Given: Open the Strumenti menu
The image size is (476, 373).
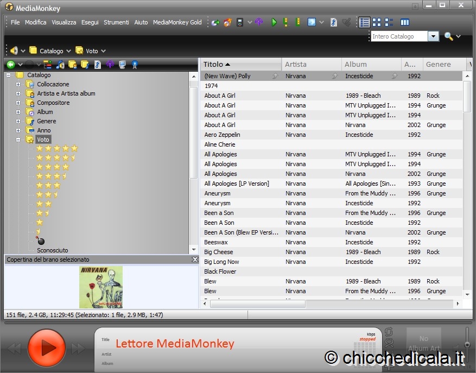Looking at the screenshot, I should coord(116,22).
